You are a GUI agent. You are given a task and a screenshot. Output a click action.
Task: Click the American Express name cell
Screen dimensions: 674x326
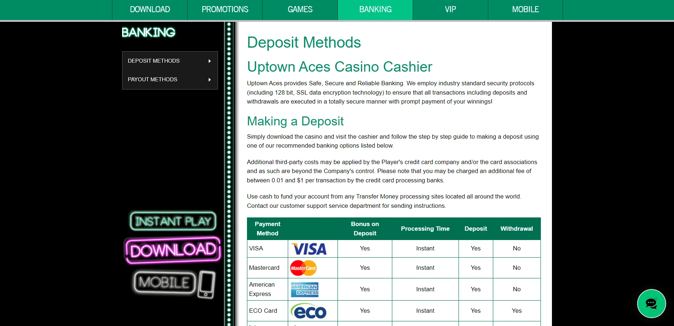tap(267, 289)
